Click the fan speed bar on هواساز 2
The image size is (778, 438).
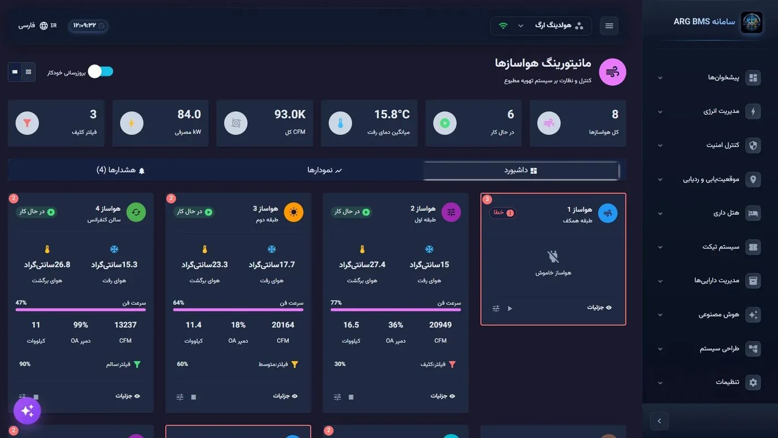pos(396,310)
